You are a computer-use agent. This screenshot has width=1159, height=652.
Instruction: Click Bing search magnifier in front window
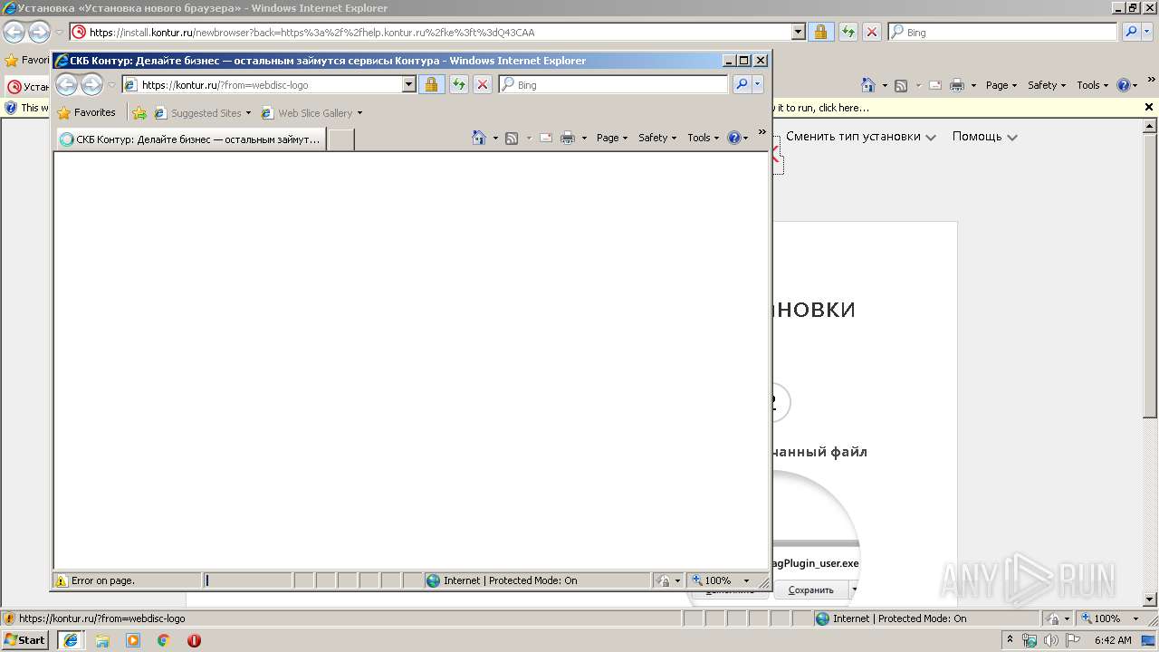[x=742, y=84]
